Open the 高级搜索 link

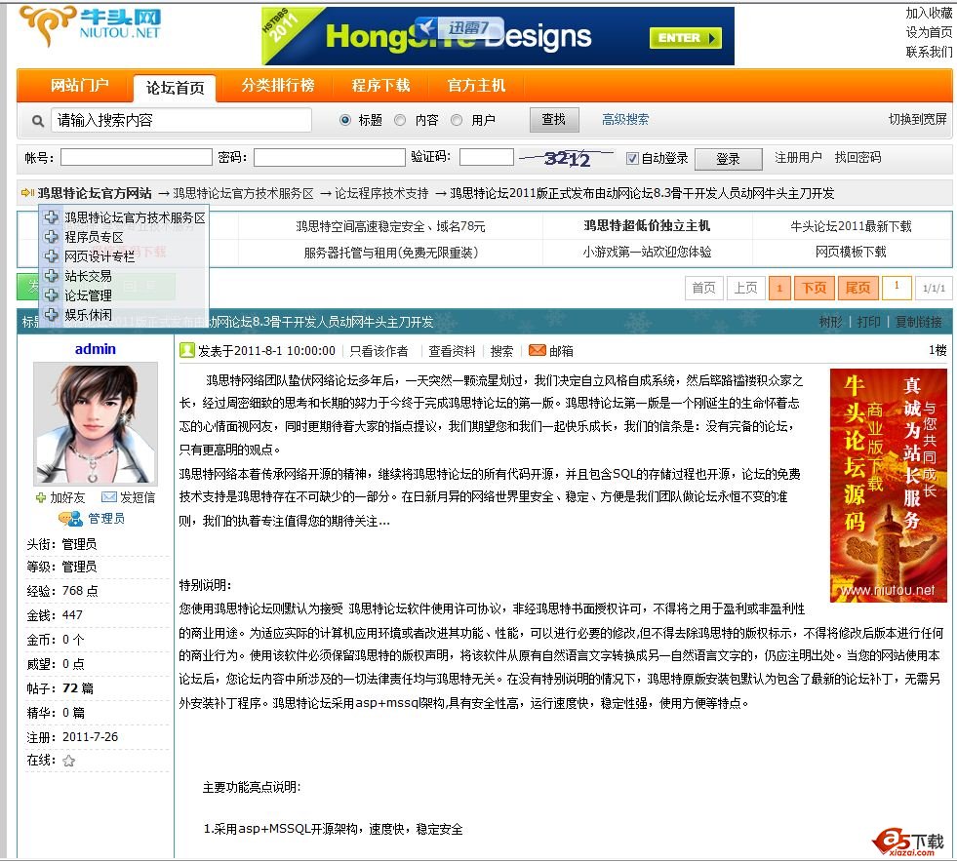(625, 120)
